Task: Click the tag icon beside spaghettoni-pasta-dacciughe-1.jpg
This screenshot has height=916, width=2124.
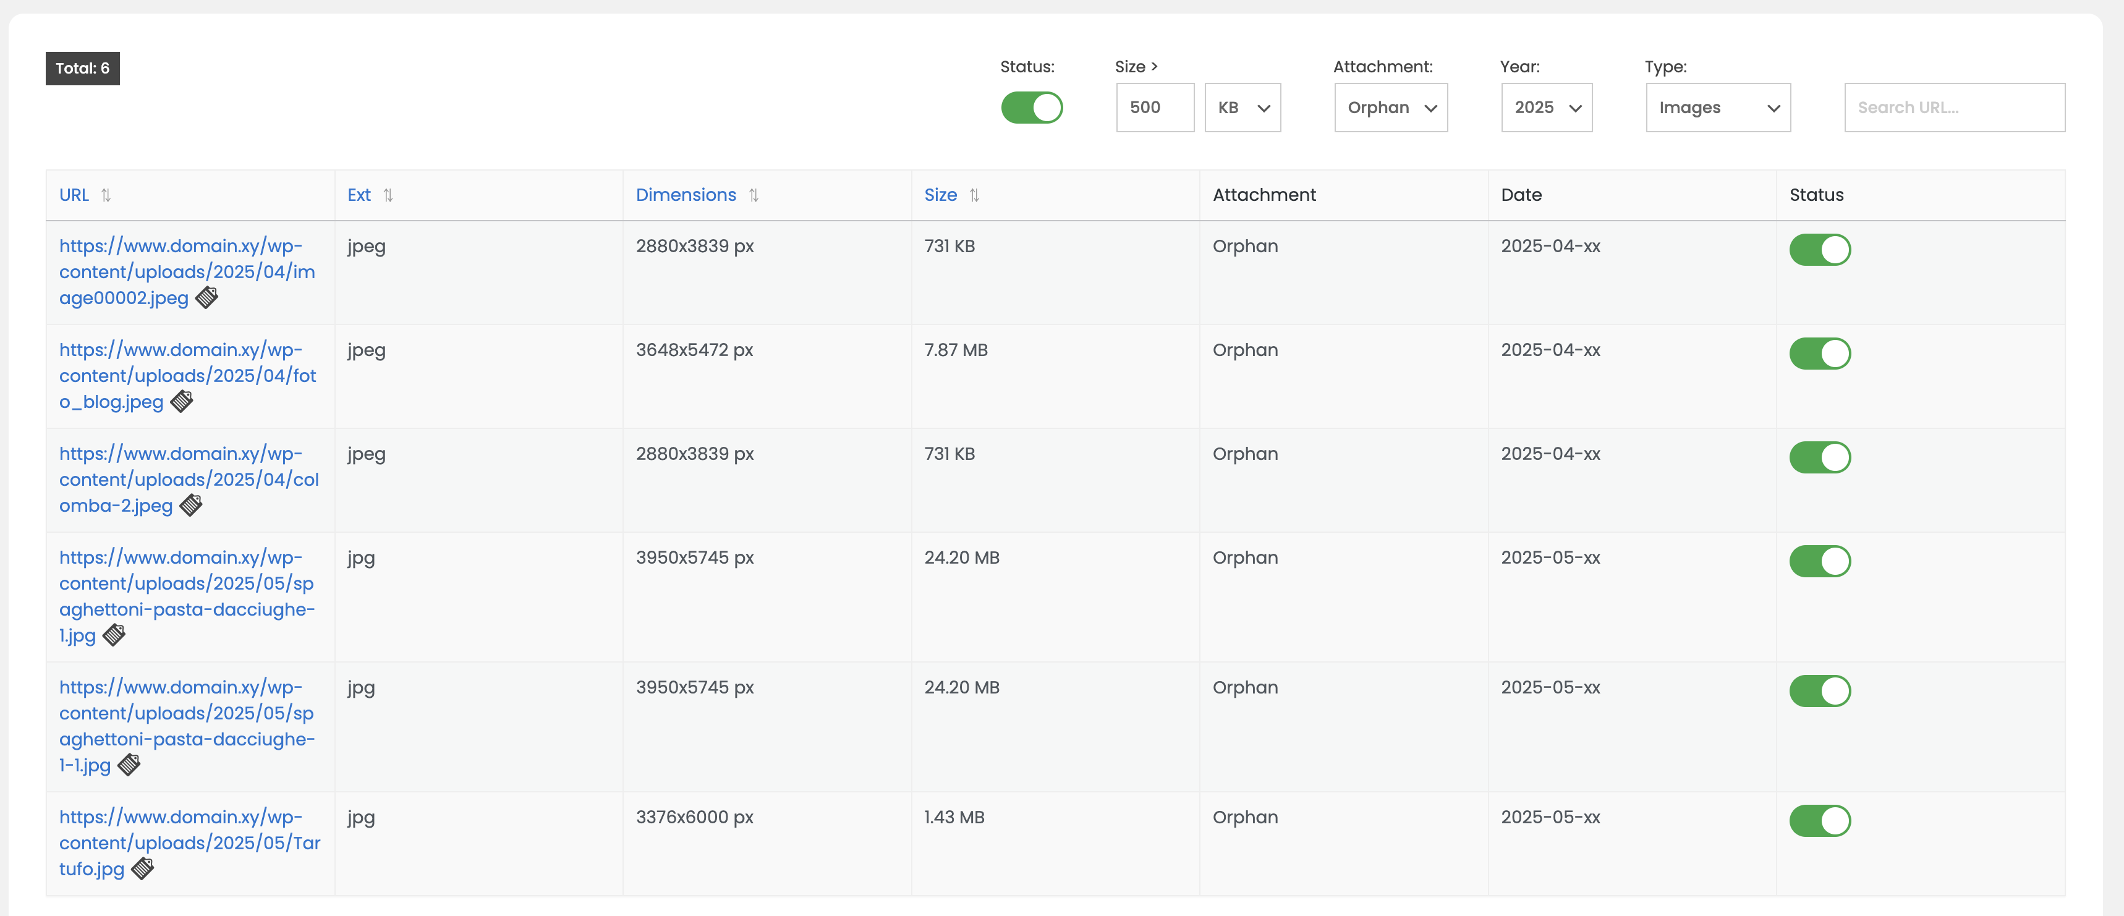Action: tap(114, 635)
